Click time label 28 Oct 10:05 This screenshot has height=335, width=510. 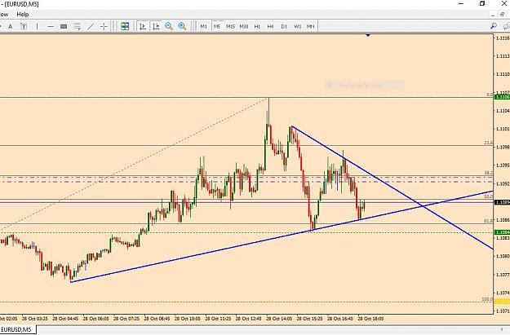pyautogui.click(x=188, y=319)
